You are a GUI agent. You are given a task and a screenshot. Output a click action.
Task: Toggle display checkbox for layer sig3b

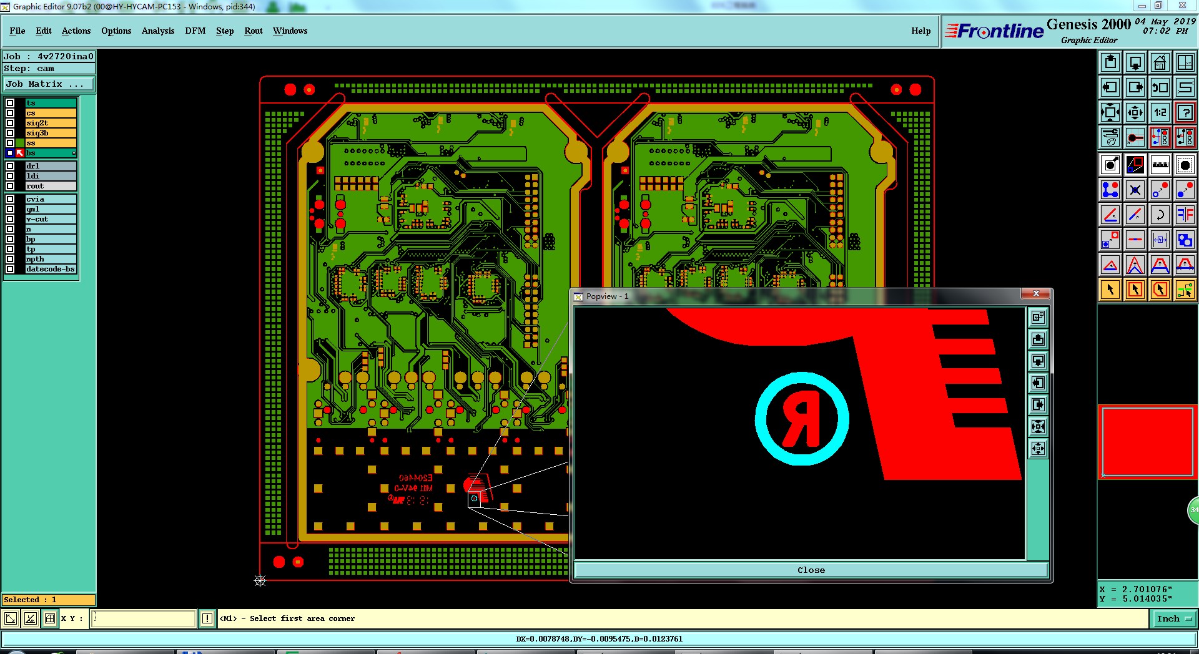[x=10, y=133]
